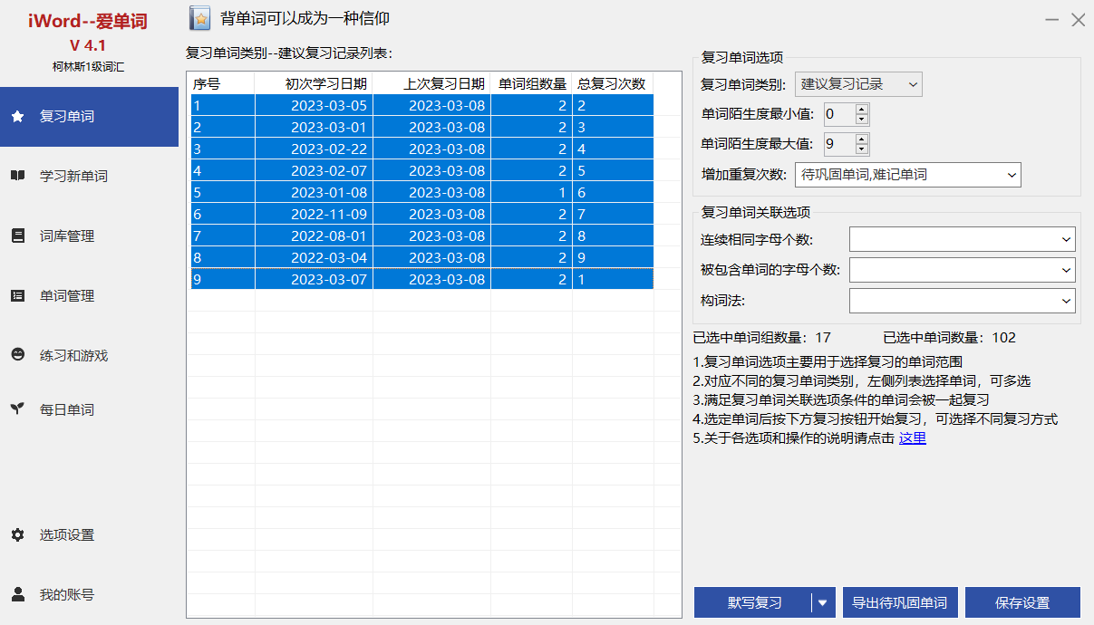
Task: Sort list by 初次学习日期 column header
Action: point(314,83)
